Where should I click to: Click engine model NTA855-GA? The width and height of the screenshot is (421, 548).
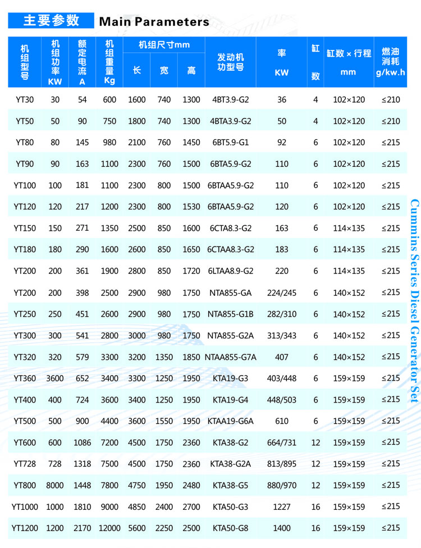(x=231, y=293)
